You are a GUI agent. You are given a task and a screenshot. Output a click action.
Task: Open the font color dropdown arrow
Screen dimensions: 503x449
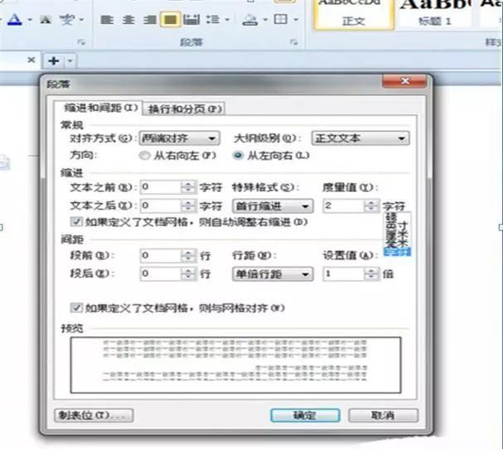click(30, 20)
